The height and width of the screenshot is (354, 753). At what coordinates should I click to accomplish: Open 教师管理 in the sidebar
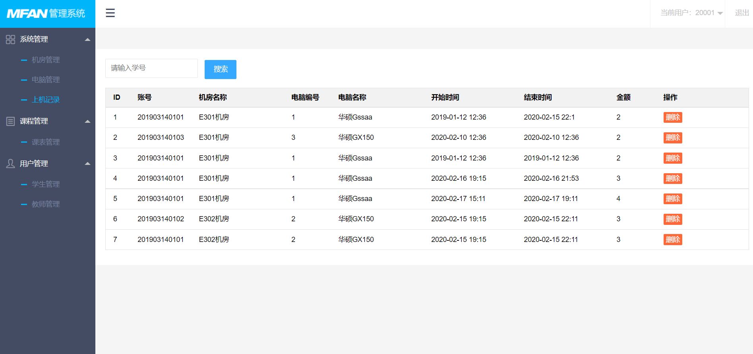pyautogui.click(x=46, y=204)
